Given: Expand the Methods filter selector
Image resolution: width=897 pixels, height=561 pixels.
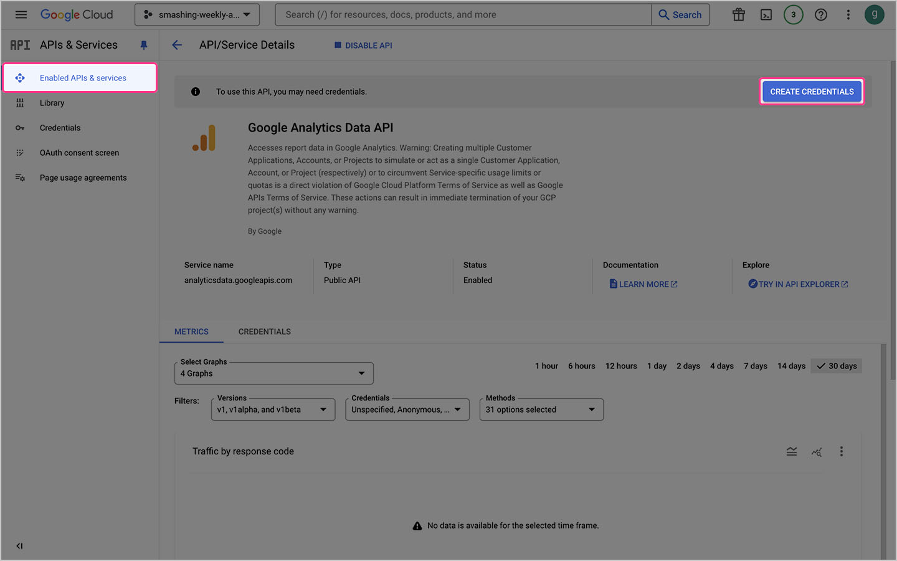Looking at the screenshot, I should click(541, 409).
